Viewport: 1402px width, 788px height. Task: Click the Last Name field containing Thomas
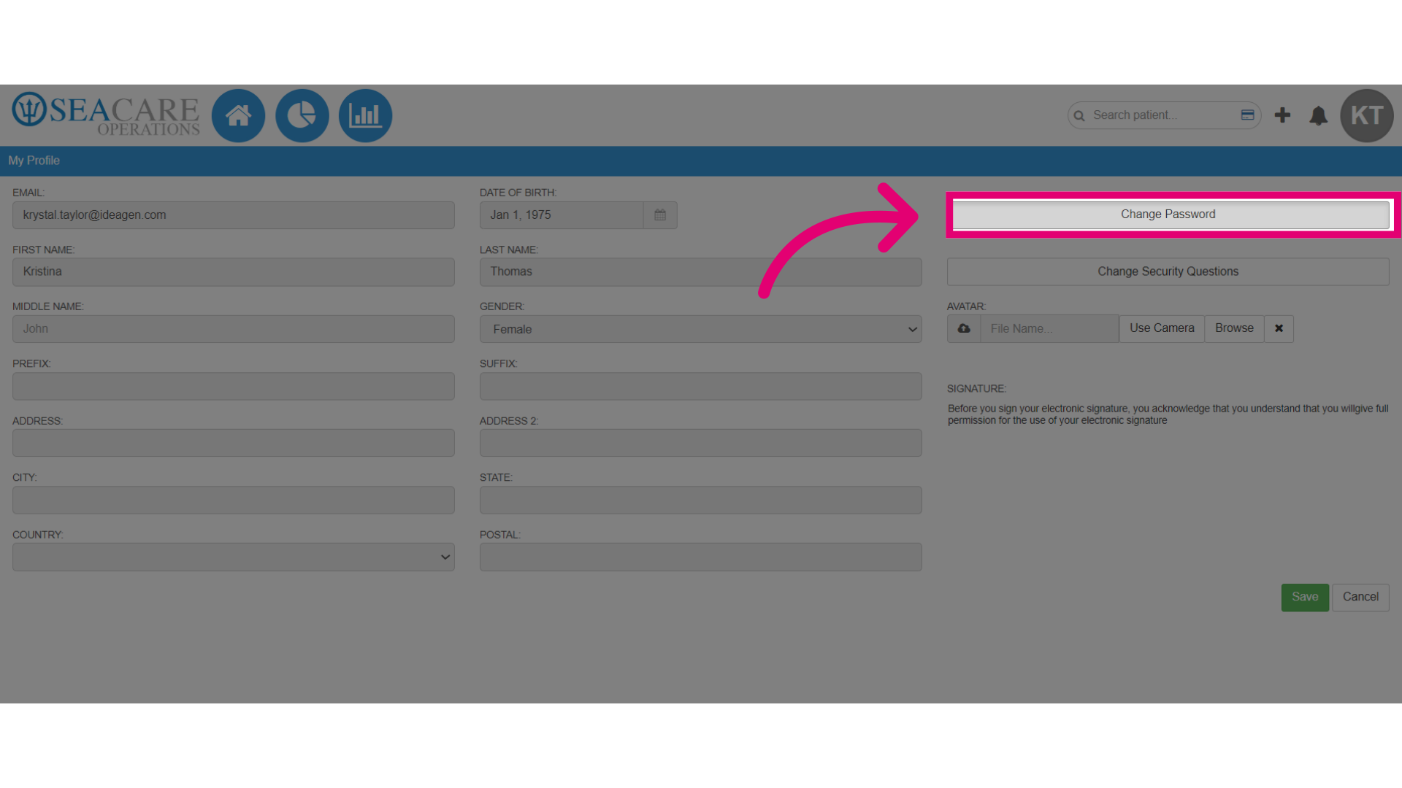700,272
